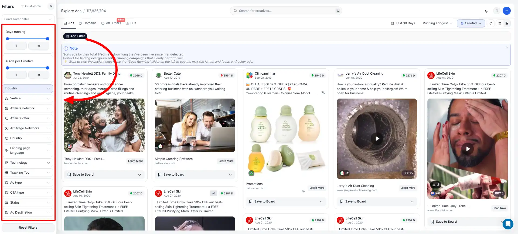Click the Ads per Creative maximum value field
Screen dimensions: 518x234
[39, 75]
